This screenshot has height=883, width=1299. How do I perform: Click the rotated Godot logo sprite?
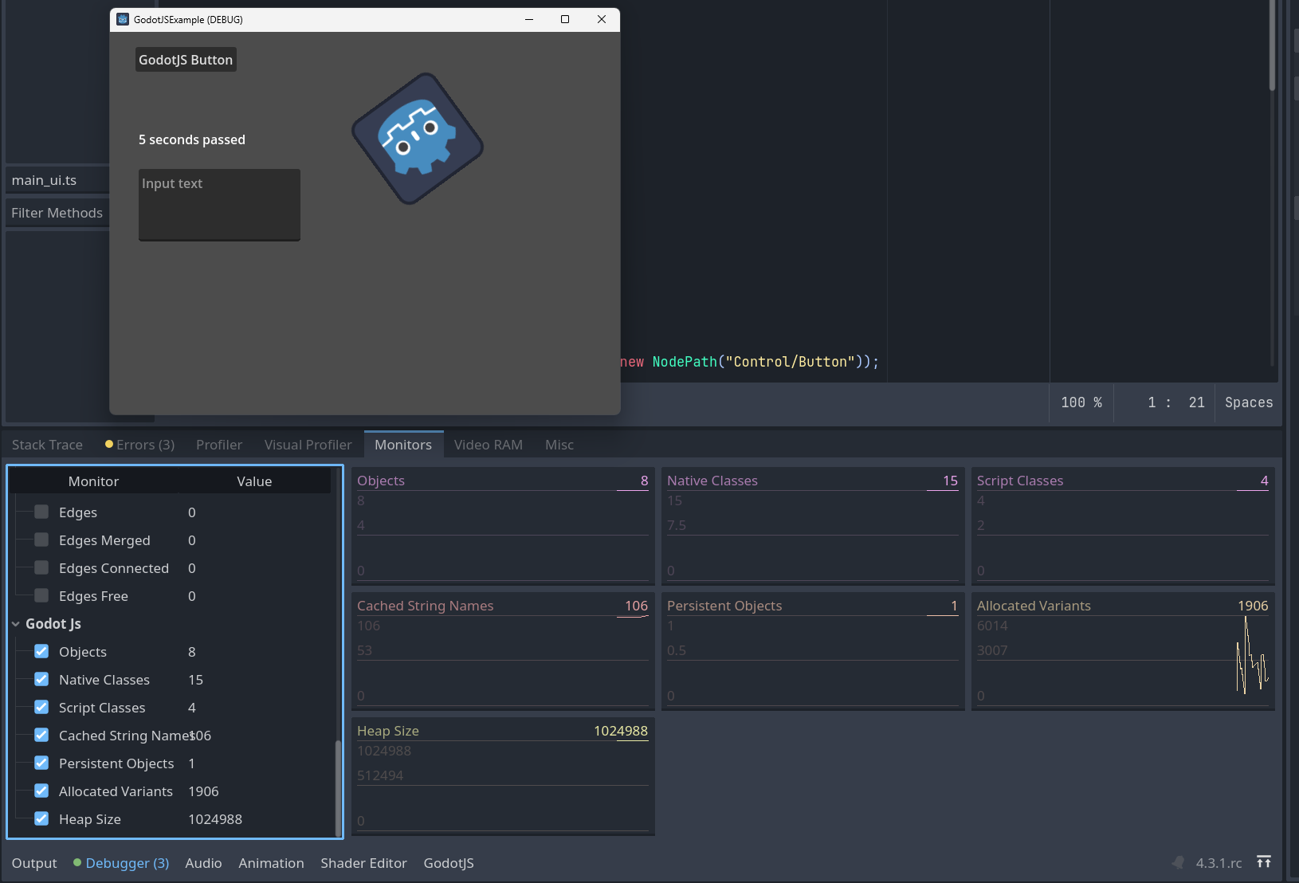[418, 139]
